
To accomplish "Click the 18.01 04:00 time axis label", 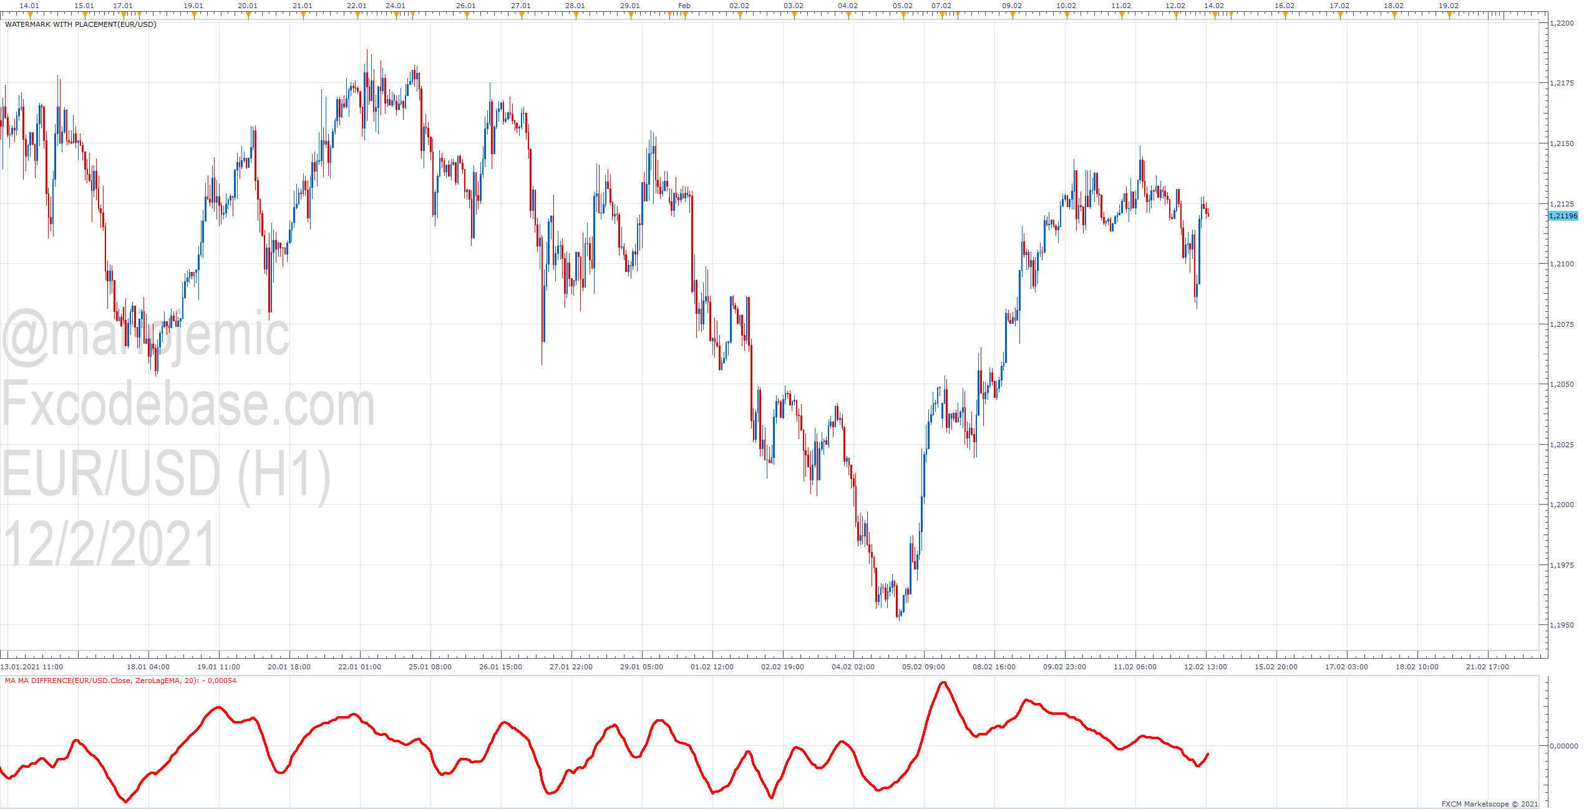I will click(x=148, y=667).
